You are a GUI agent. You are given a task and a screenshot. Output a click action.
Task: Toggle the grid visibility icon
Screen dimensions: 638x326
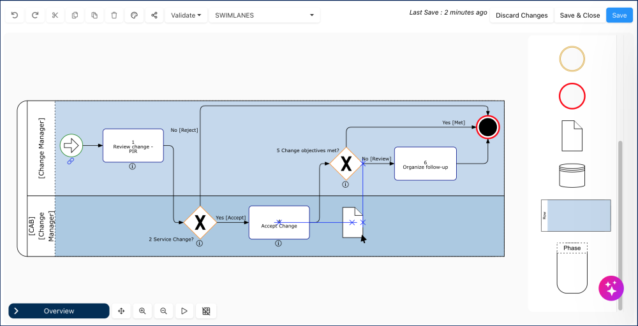pos(206,311)
